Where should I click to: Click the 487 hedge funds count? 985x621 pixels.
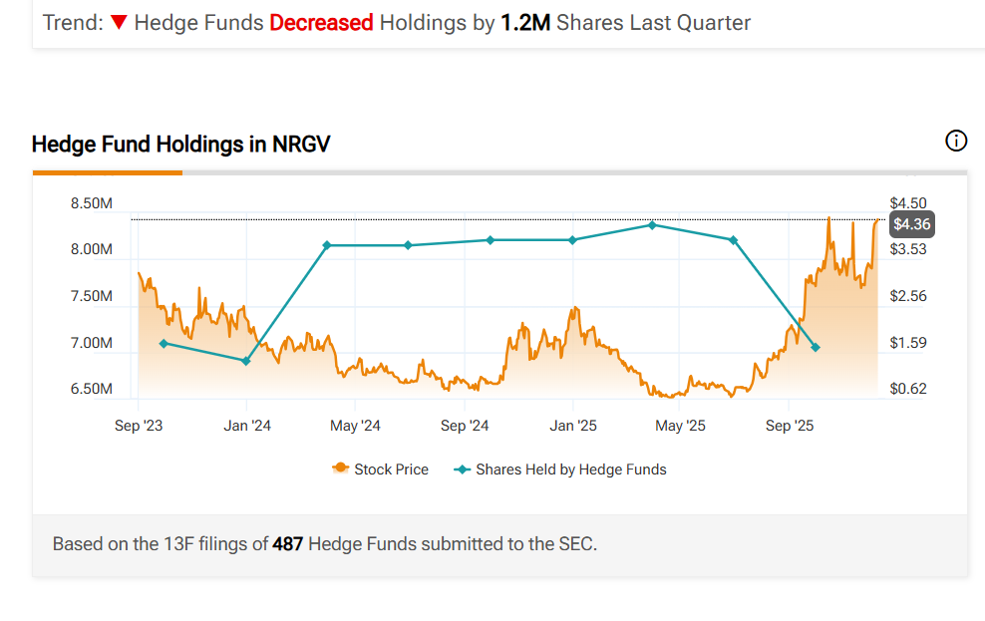(x=288, y=544)
